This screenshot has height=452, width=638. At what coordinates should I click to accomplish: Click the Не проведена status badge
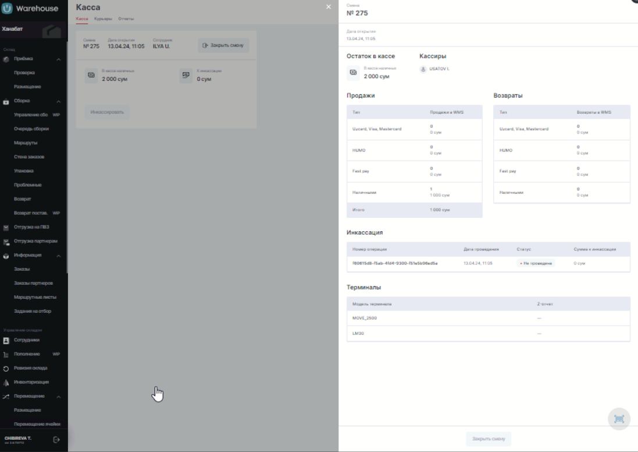click(536, 263)
